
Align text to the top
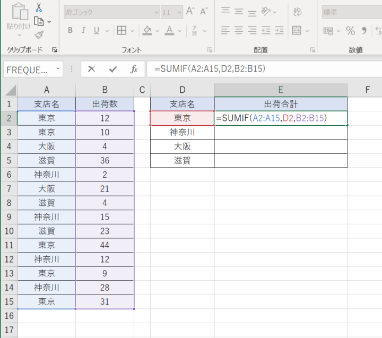(225, 10)
